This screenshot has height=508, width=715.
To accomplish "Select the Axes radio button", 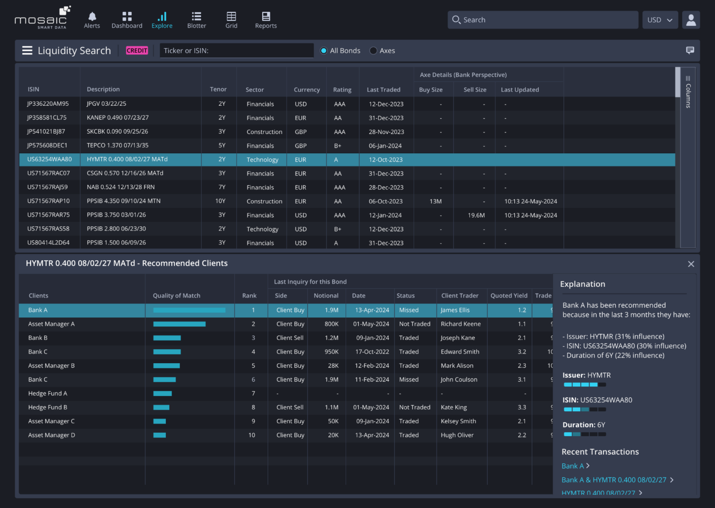I will point(373,51).
